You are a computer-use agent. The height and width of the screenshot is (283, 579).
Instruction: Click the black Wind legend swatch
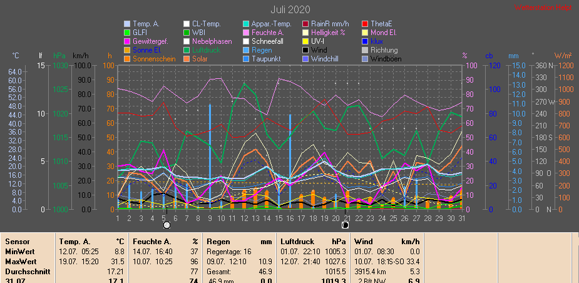(305, 50)
